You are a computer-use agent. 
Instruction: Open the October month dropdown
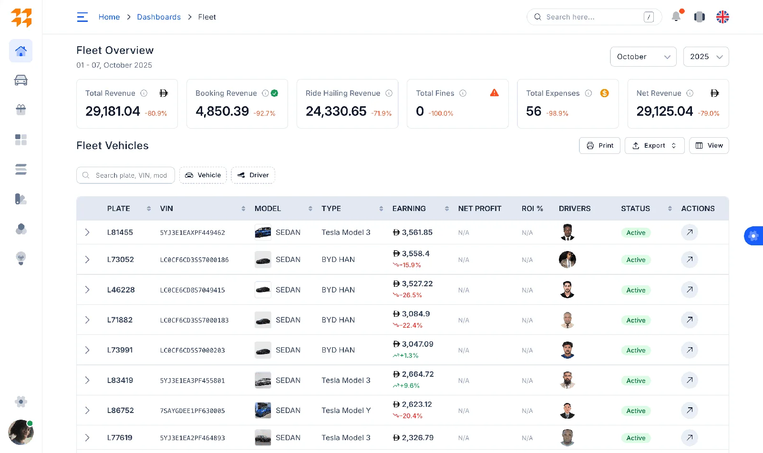tap(643, 57)
